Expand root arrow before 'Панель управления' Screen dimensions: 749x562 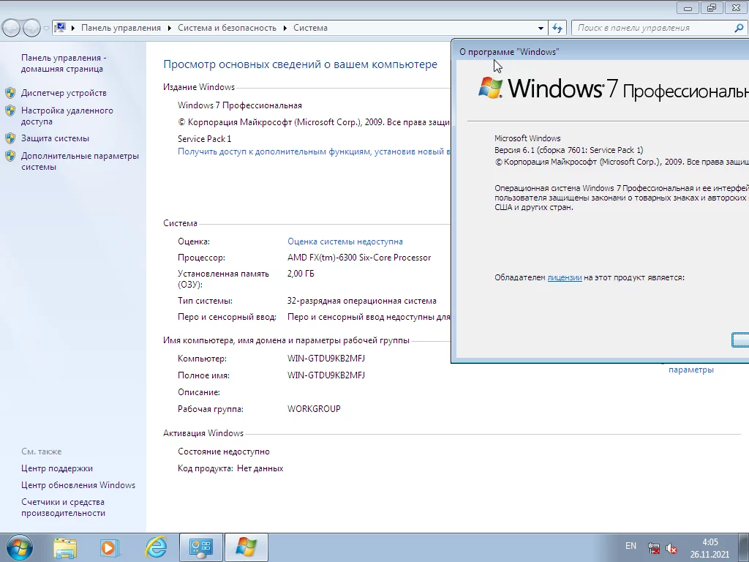[x=73, y=29]
